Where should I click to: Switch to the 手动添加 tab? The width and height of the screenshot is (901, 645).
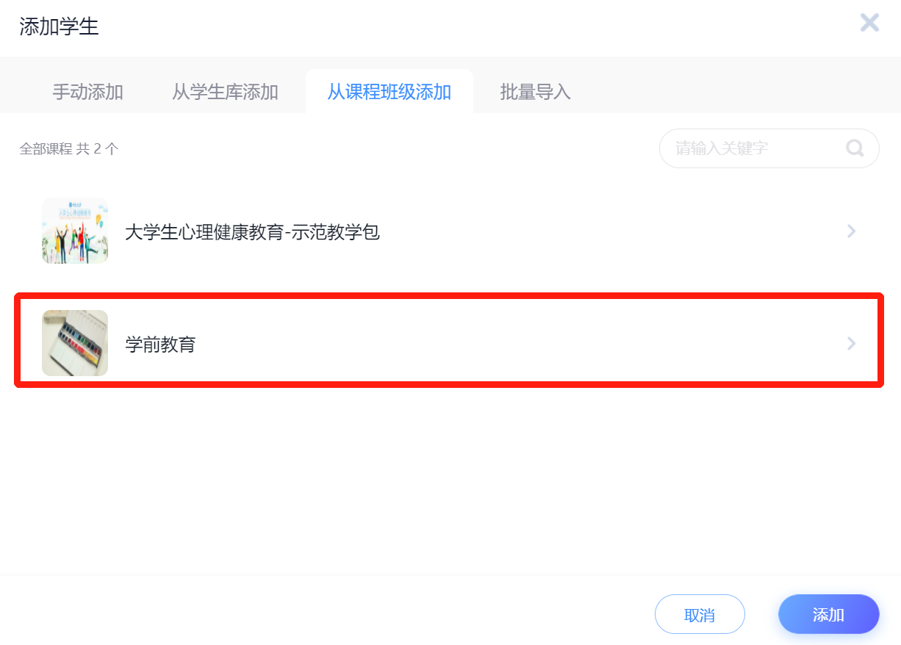pos(87,93)
